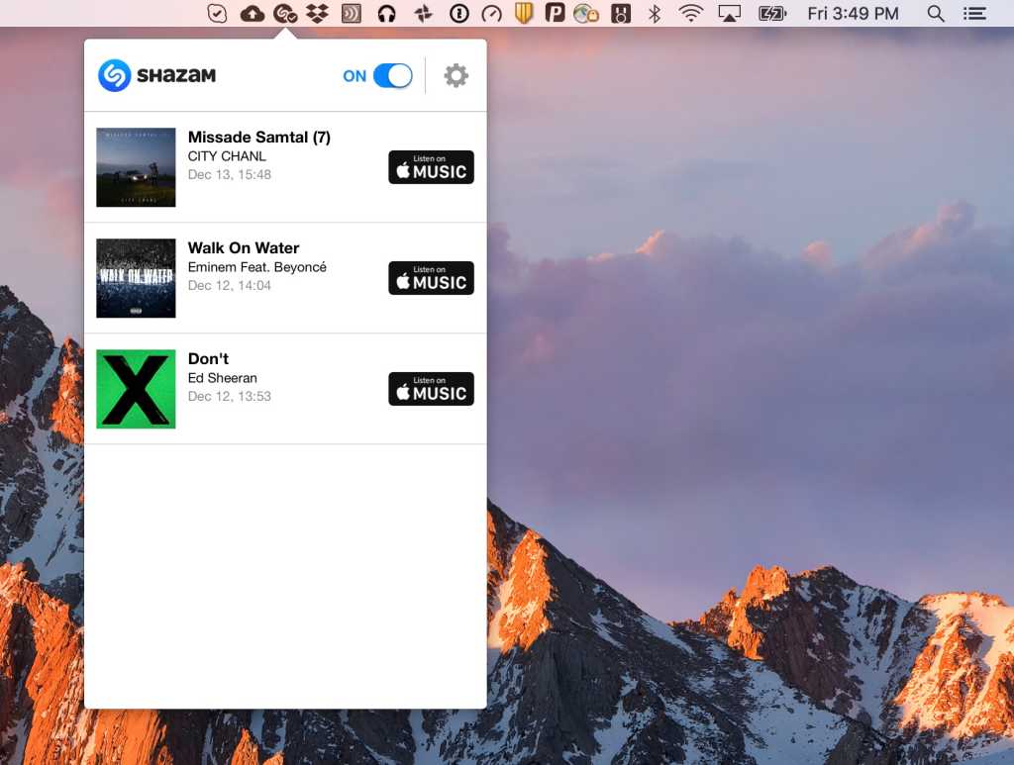Click the pinwheel menu bar icon
Screen dimensions: 1014x765
pos(424,14)
